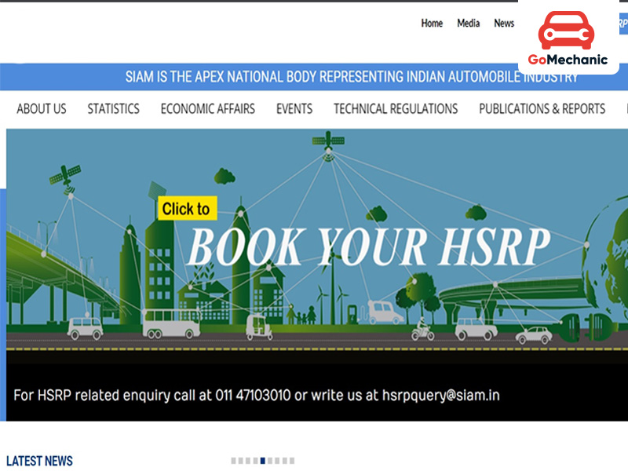
Task: Select the last carousel indicator dot
Action: (290, 461)
